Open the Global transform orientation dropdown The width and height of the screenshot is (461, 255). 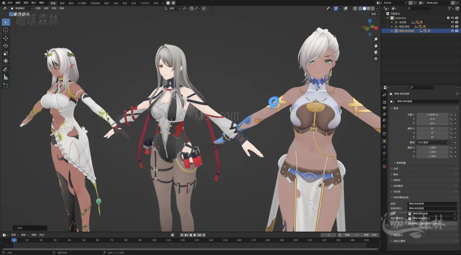click(172, 9)
